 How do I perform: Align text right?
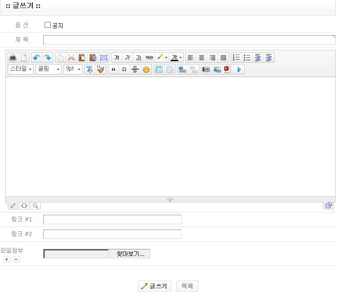(x=212, y=57)
